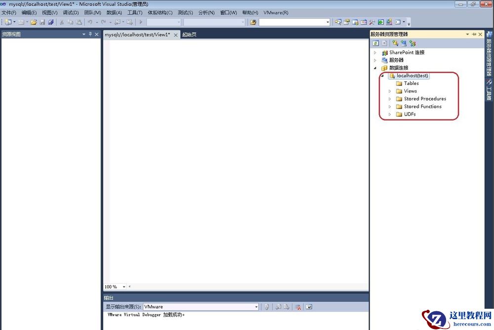Click the Connect to Database icon
This screenshot has width=494, height=330.
coord(395,43)
